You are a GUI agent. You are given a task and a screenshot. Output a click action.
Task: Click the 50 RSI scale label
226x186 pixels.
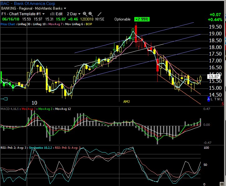click(205, 165)
